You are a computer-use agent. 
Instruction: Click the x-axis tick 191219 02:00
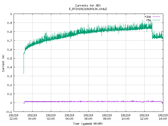point(51,117)
